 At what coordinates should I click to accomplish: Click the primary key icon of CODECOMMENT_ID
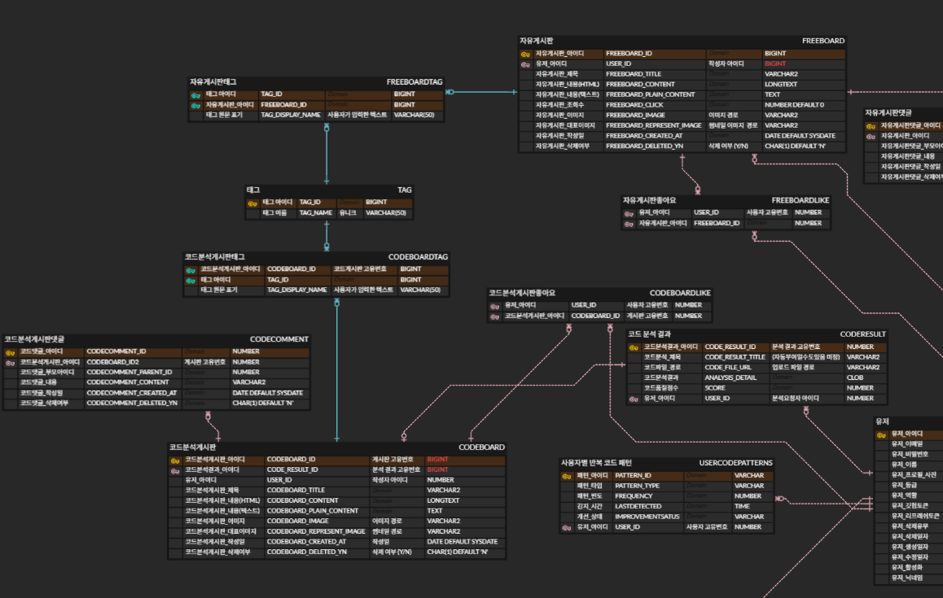click(11, 352)
